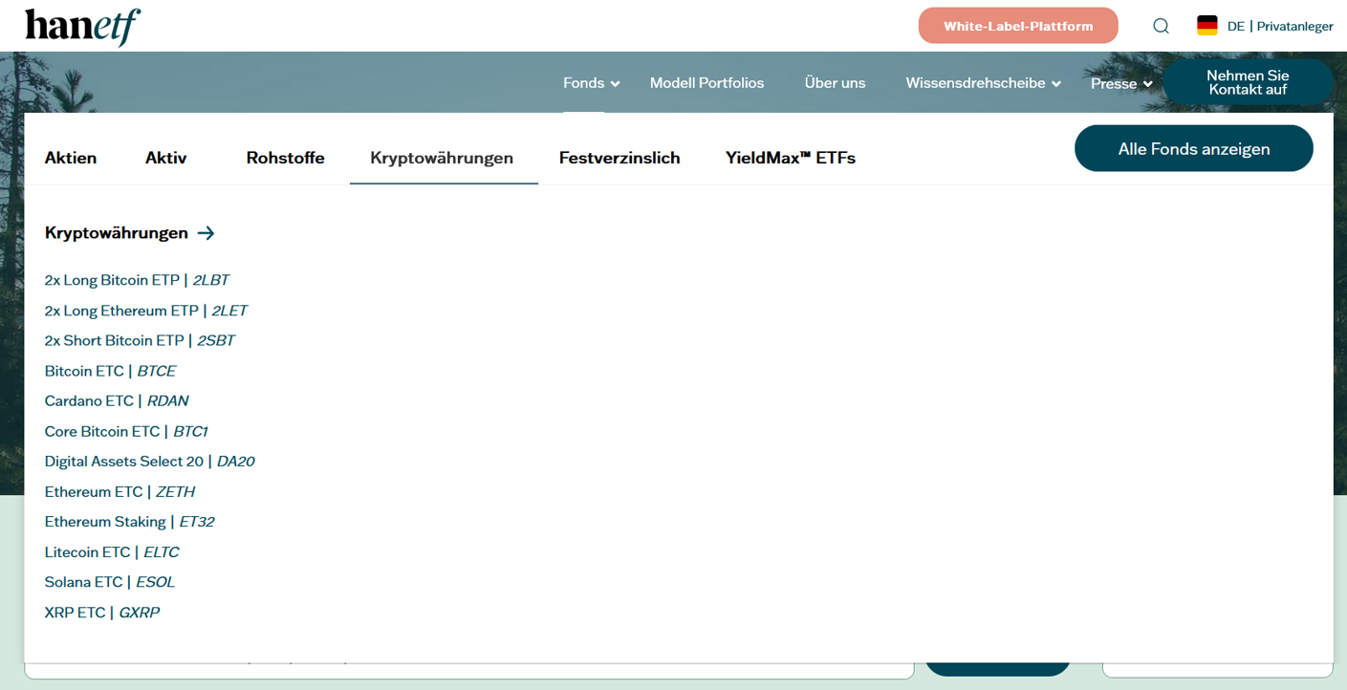The image size is (1347, 690).
Task: Expand the Wissensdrehscheibe dropdown
Action: point(975,83)
